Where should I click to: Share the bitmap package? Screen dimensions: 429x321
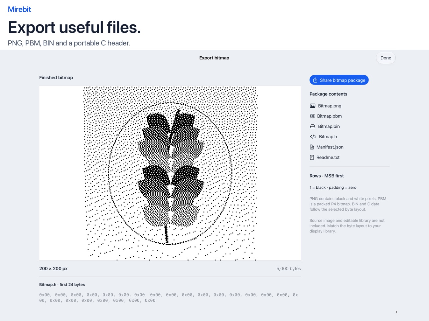(339, 80)
